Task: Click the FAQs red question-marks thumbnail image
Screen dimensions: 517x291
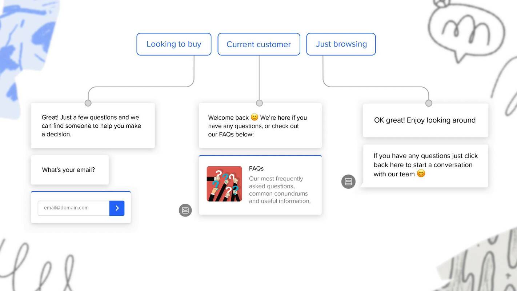Action: [224, 184]
